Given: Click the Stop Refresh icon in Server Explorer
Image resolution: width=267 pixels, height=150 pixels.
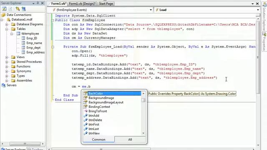Looking at the screenshot, I should pos(10,9).
